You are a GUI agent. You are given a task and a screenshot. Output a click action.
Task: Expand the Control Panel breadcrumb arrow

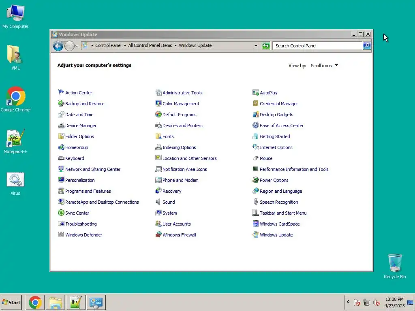[x=125, y=45]
